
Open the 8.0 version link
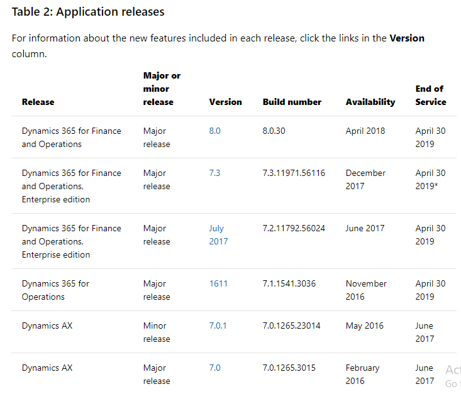214,131
